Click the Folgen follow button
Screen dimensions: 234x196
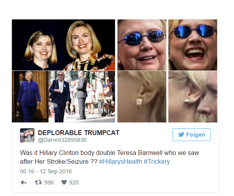[x=192, y=135]
